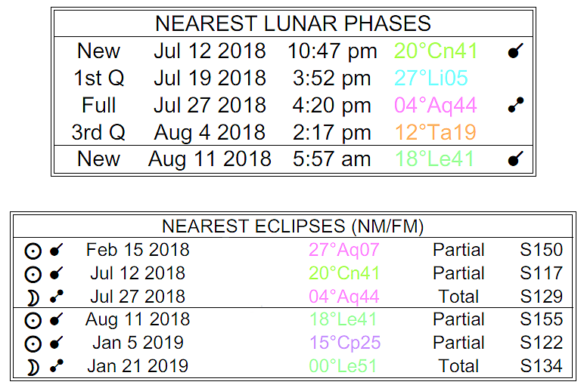Click the NEAREST ECLIPSES (NM/FM) header
The width and height of the screenshot is (584, 388).
pos(292,226)
